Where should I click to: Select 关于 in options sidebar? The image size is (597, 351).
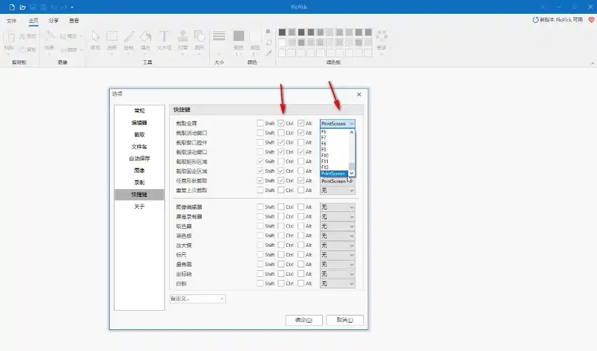(139, 207)
